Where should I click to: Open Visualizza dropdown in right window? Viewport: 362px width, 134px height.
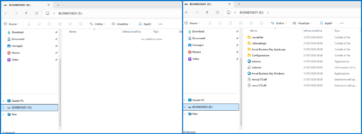[302, 23]
